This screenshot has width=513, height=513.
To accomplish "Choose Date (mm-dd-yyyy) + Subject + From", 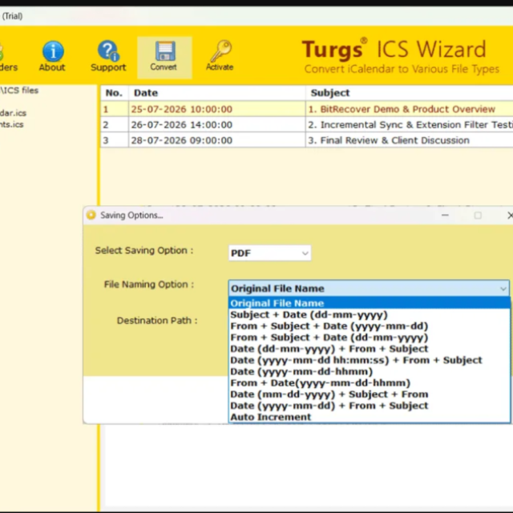I will pyautogui.click(x=370, y=394).
